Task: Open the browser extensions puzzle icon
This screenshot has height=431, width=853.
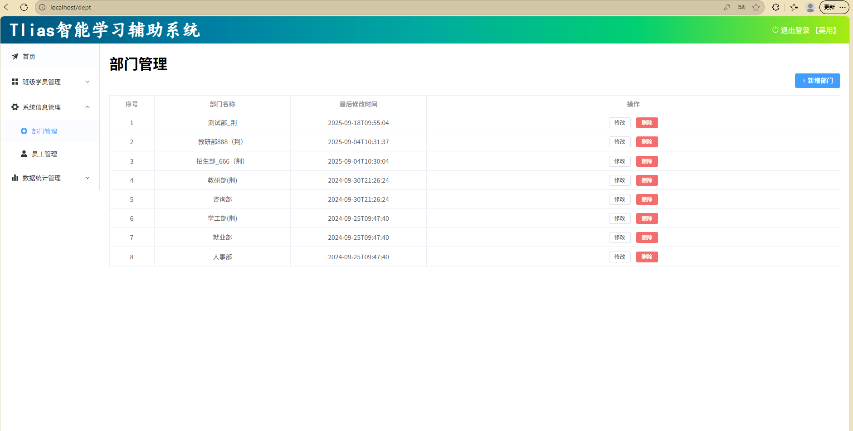Action: pyautogui.click(x=775, y=7)
